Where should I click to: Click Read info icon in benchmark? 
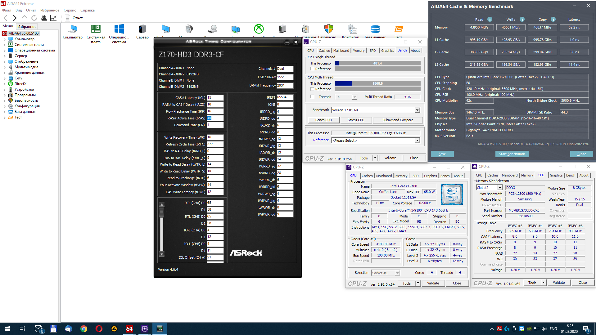tap(490, 19)
